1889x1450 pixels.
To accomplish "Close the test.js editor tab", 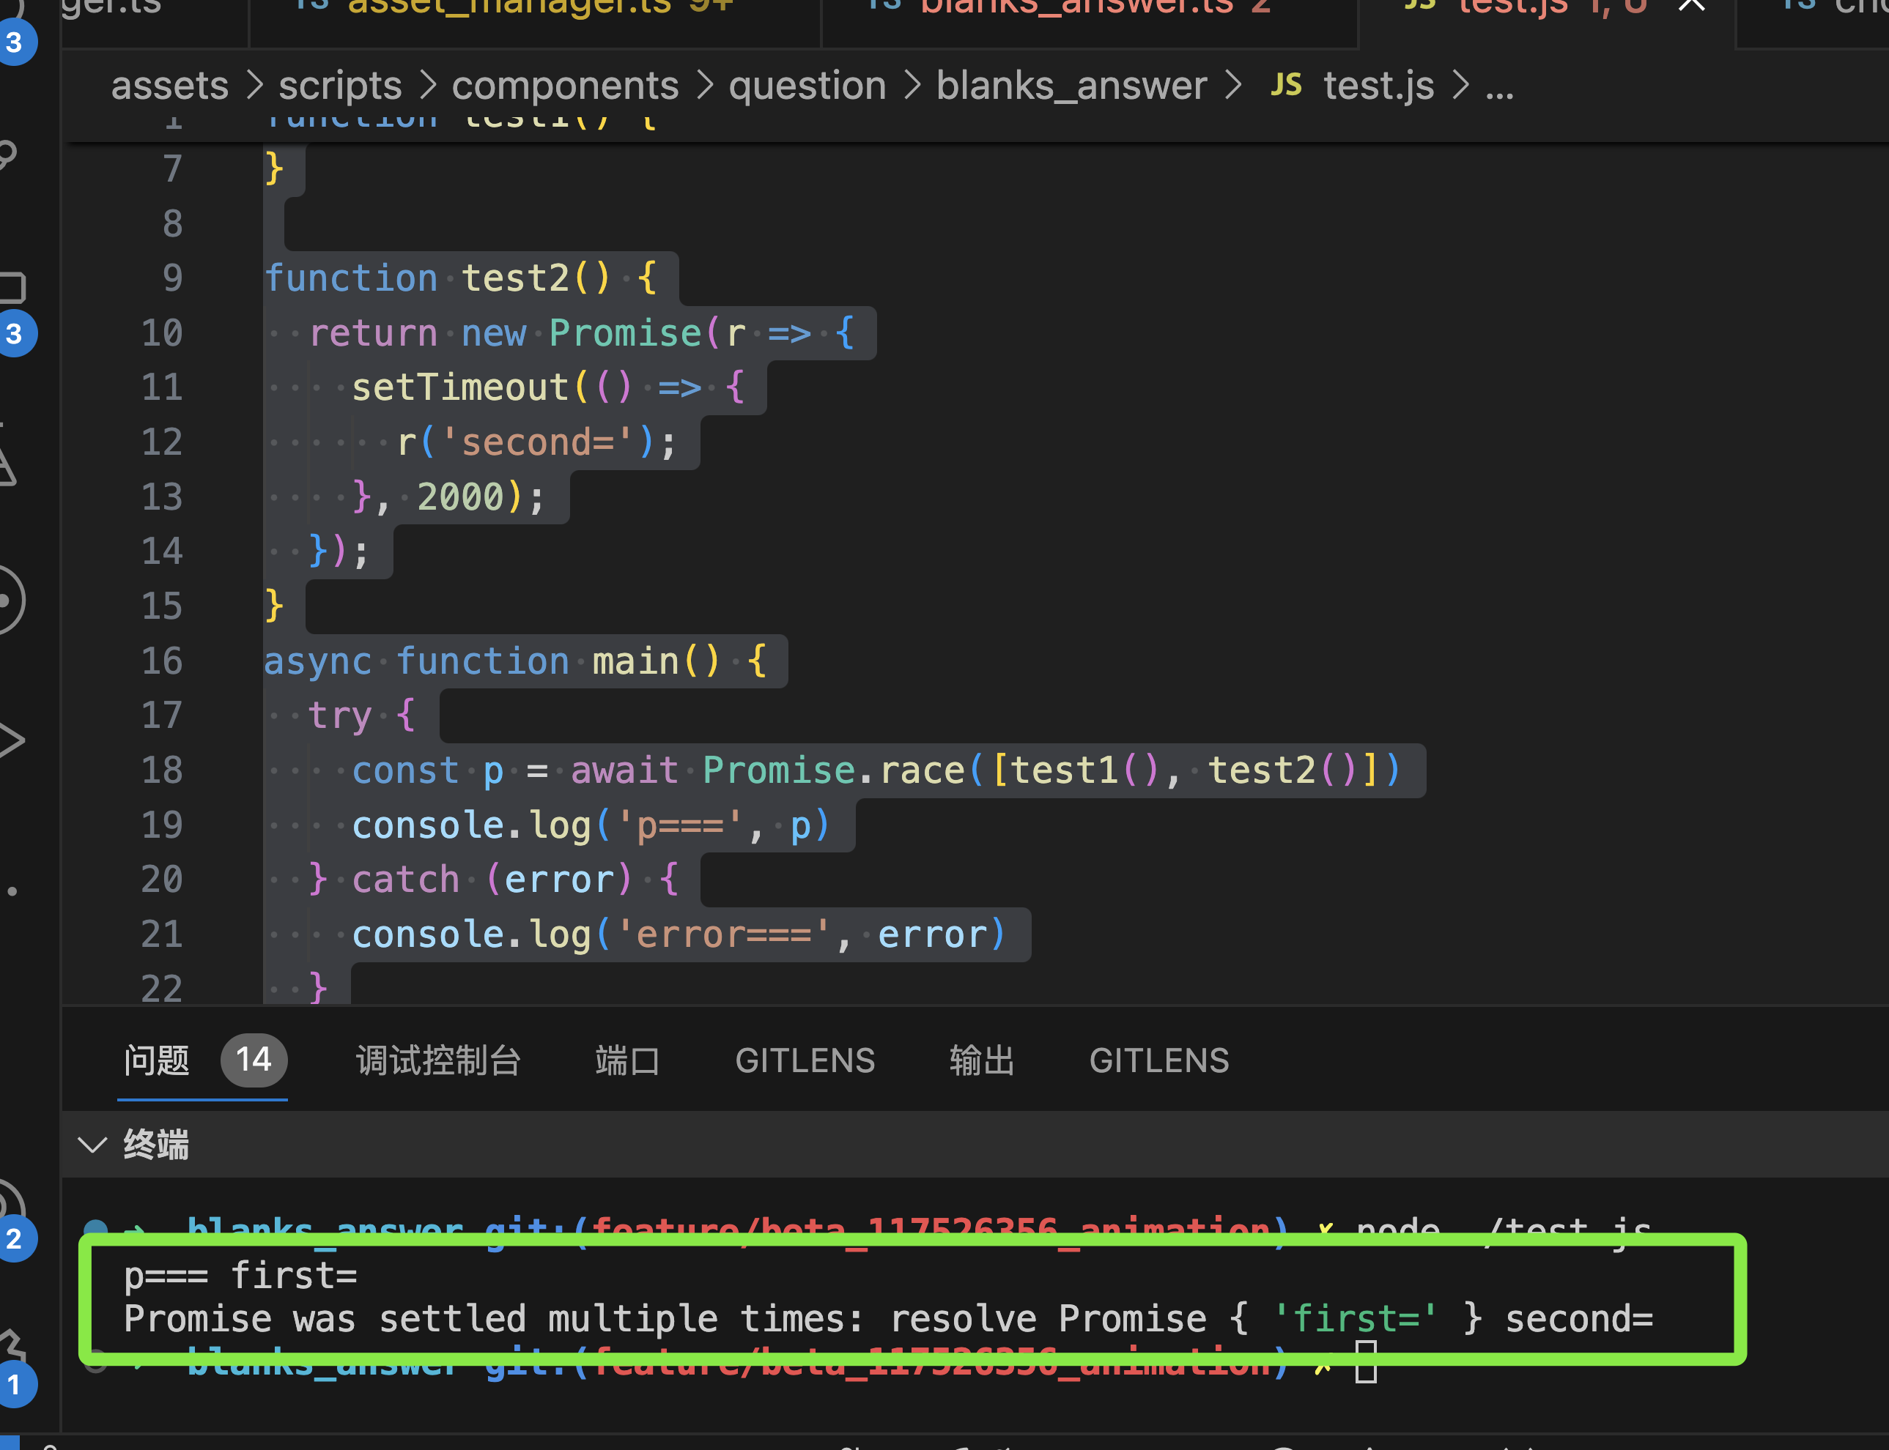I will coord(1691,7).
